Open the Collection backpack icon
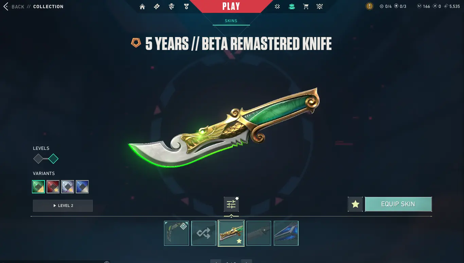 tap(291, 6)
